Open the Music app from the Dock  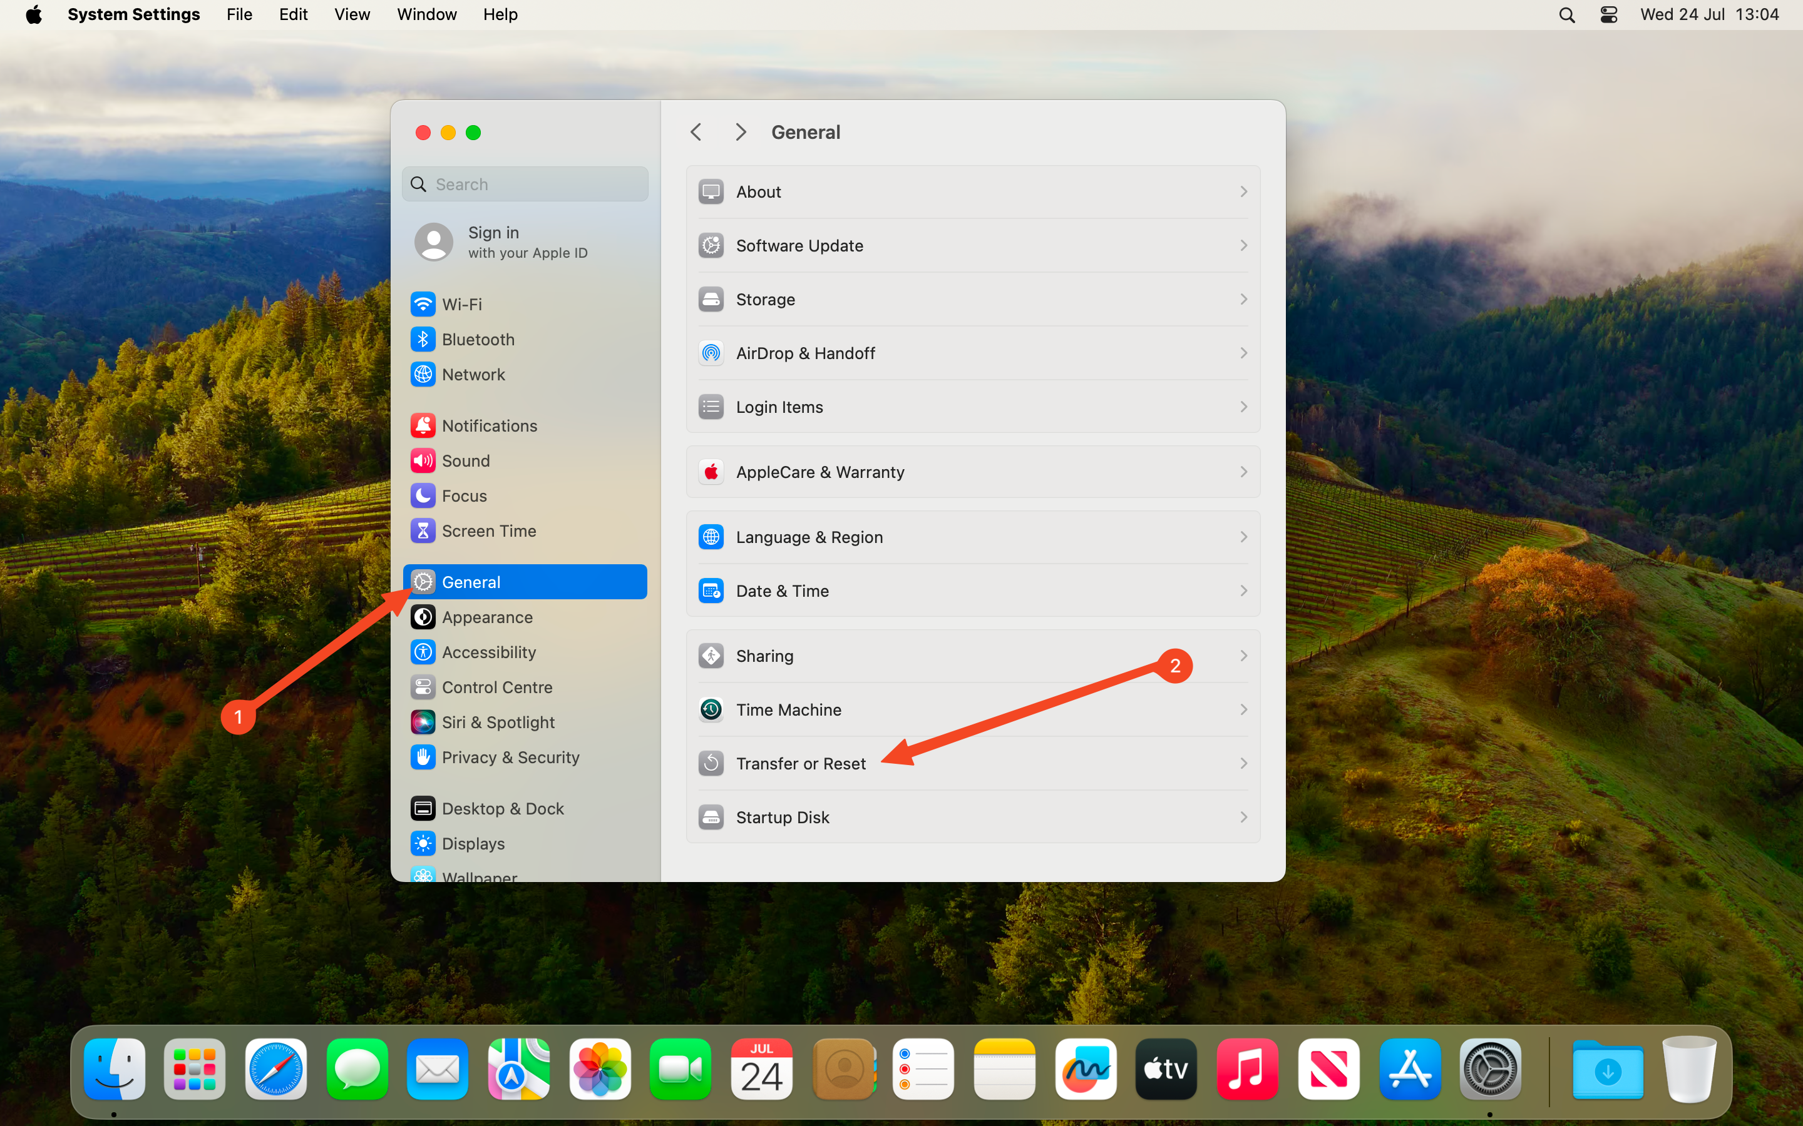[x=1246, y=1068]
